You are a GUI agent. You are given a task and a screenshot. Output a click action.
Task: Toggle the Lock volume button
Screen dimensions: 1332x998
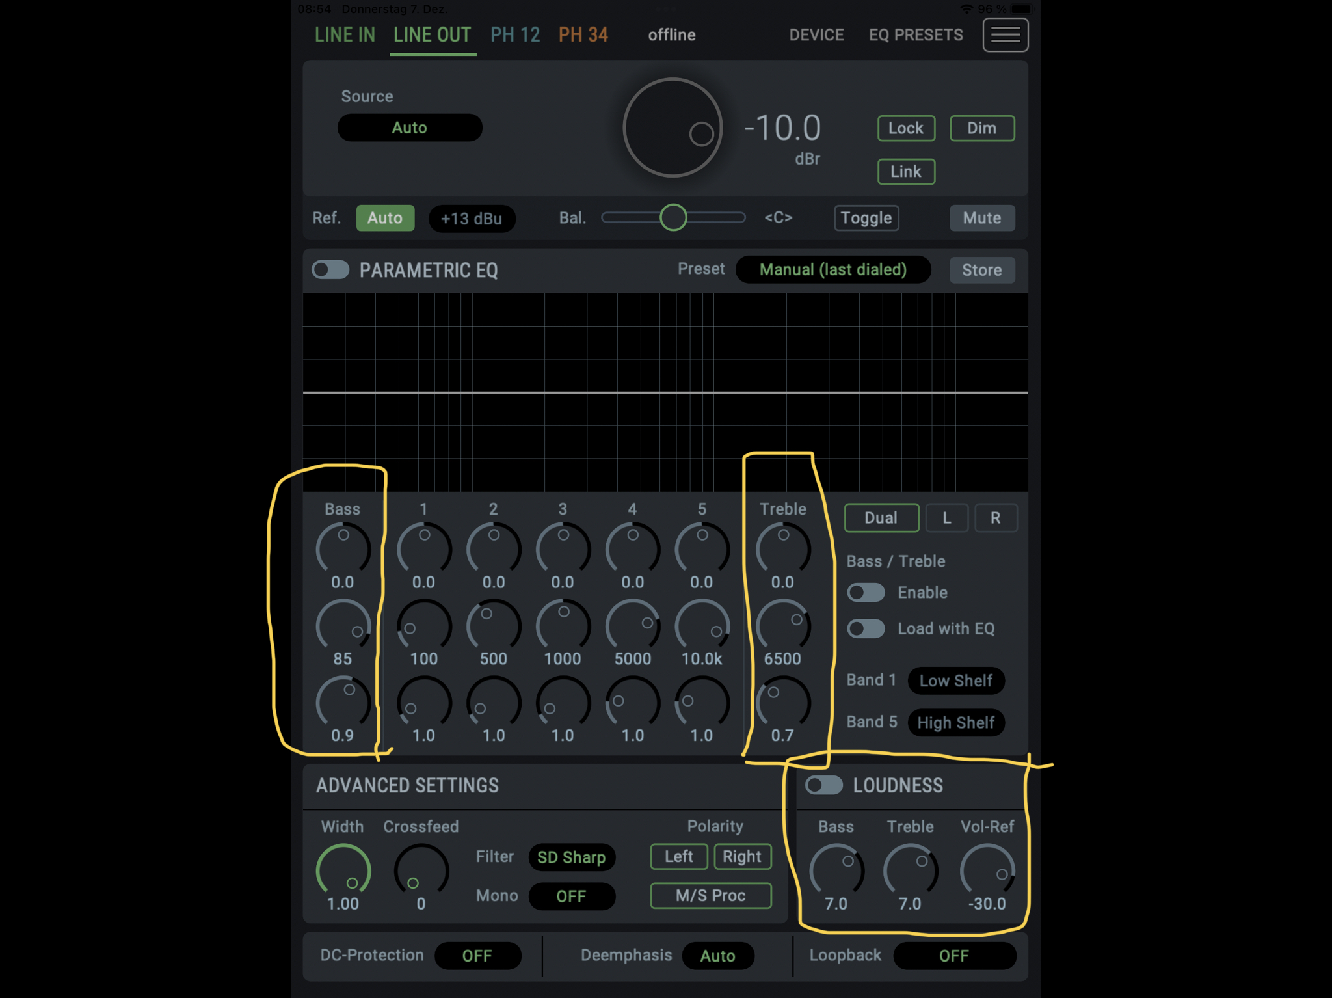coord(906,128)
